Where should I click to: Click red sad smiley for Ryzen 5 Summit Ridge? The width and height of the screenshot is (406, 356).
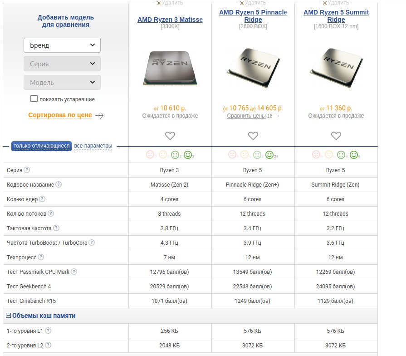click(316, 154)
